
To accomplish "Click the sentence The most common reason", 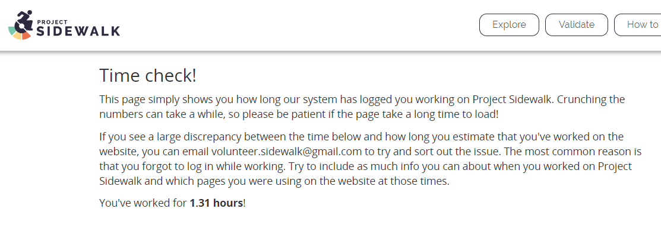I will 374,159.
